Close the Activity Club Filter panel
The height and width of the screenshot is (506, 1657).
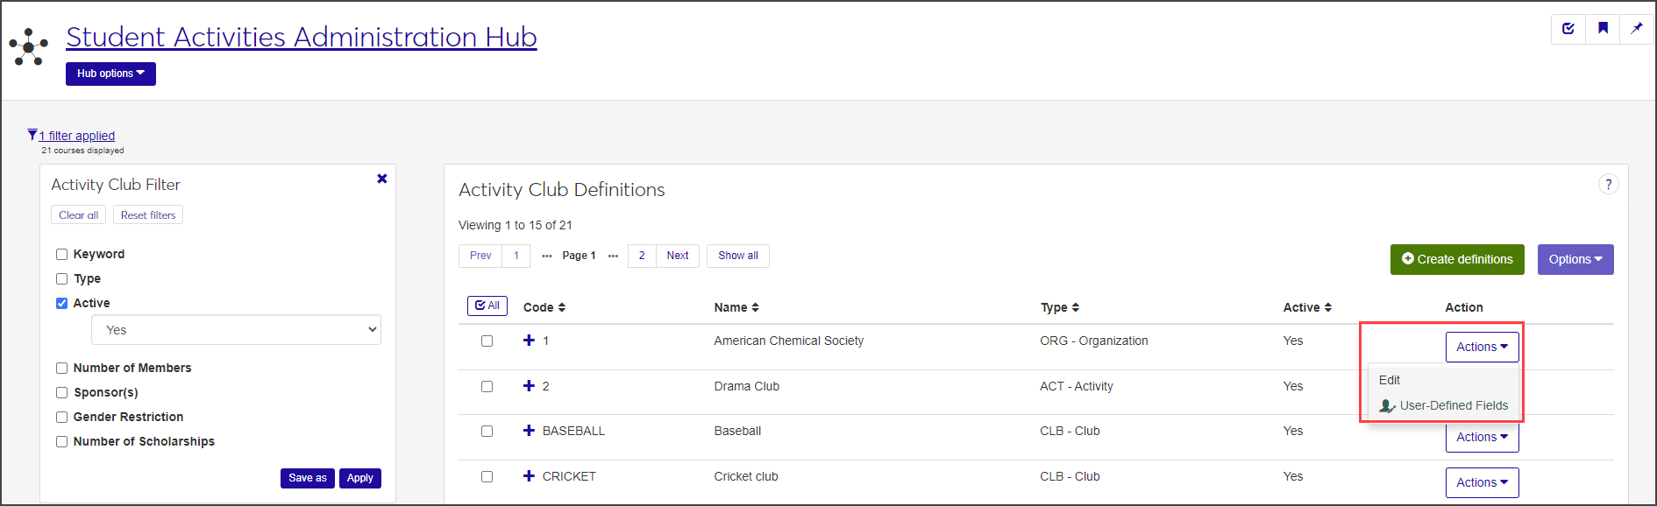click(382, 179)
